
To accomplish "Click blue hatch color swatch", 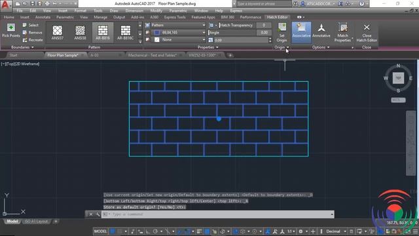I will click(157, 32).
